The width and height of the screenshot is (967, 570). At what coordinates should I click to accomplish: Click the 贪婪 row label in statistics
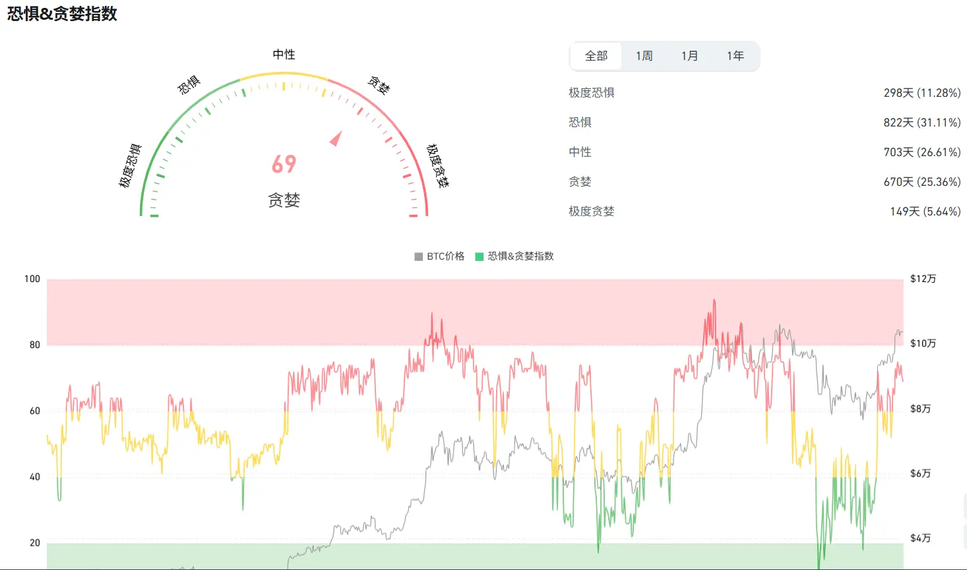(x=580, y=182)
